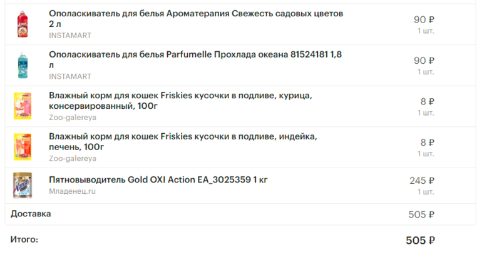482x257 pixels.
Task: Click the Friskies turkey and liver pouch image
Action: (x=23, y=146)
